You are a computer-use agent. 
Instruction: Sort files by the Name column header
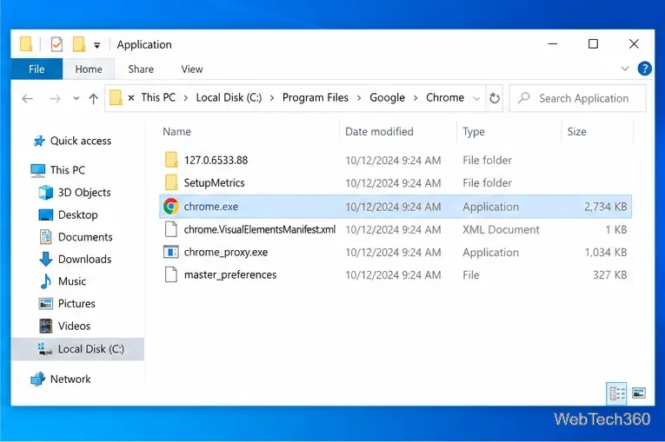click(176, 132)
